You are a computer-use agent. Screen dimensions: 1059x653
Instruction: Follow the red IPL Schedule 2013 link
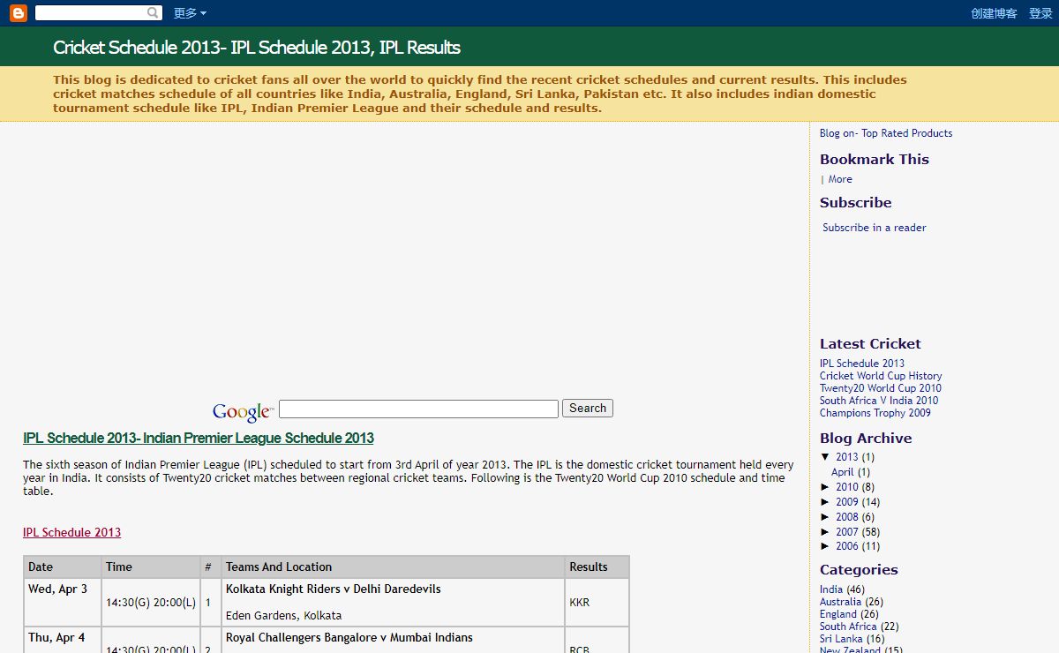coord(71,532)
